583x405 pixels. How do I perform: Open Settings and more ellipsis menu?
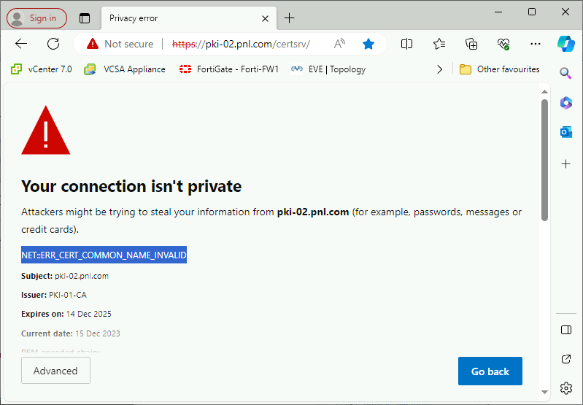click(536, 44)
